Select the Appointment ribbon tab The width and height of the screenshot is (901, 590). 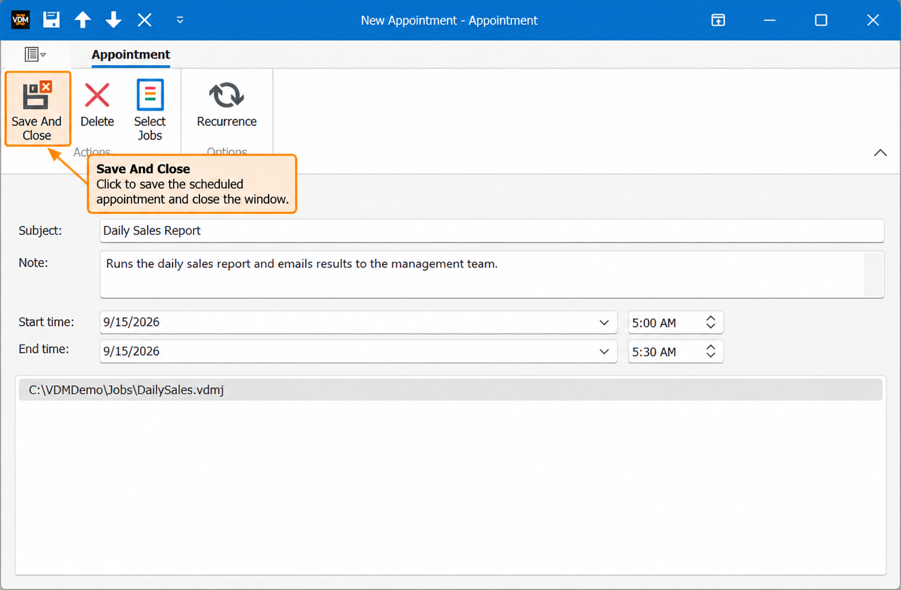coord(131,55)
